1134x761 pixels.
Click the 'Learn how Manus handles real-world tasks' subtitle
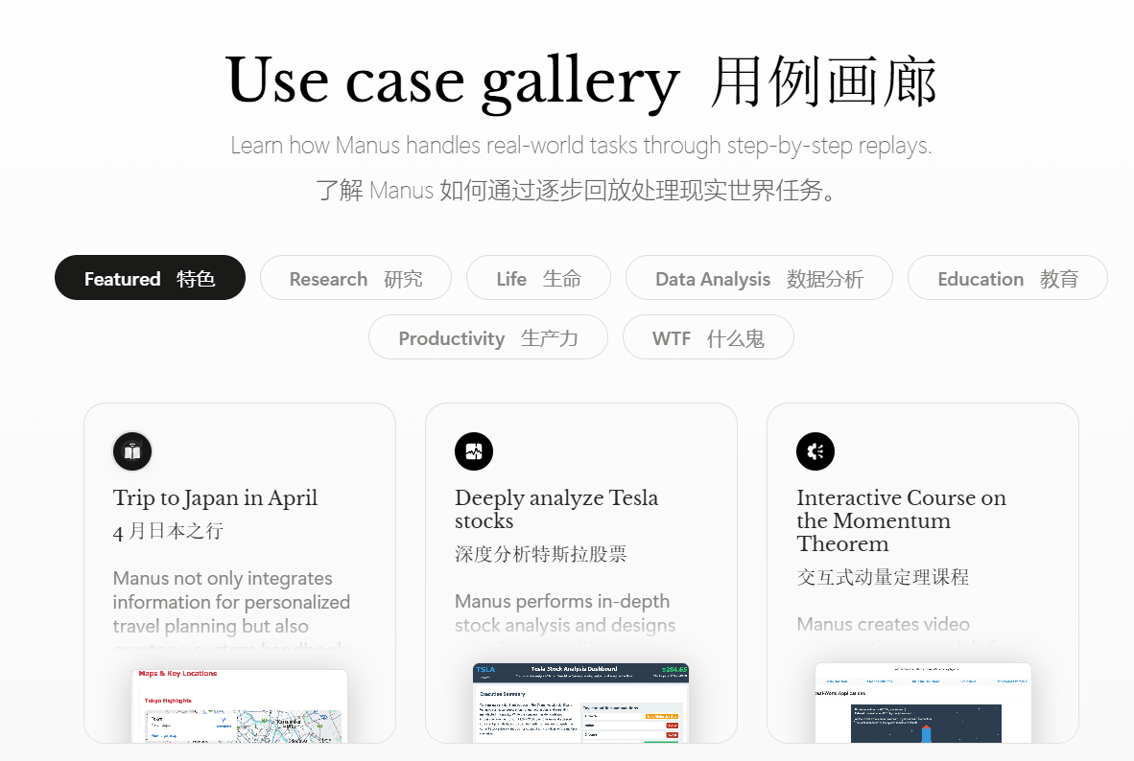pyautogui.click(x=580, y=146)
